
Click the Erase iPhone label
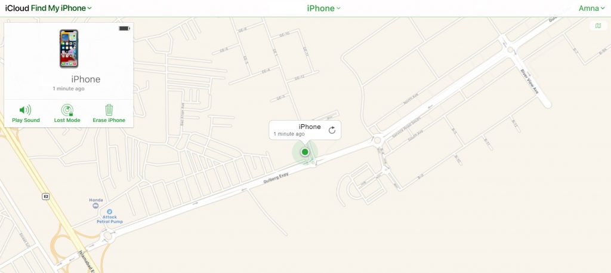(x=109, y=120)
